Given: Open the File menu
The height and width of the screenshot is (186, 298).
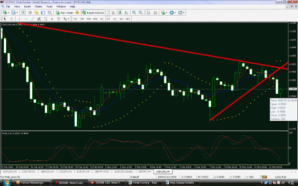Looking at the screenshot, I should (x=8, y=7).
